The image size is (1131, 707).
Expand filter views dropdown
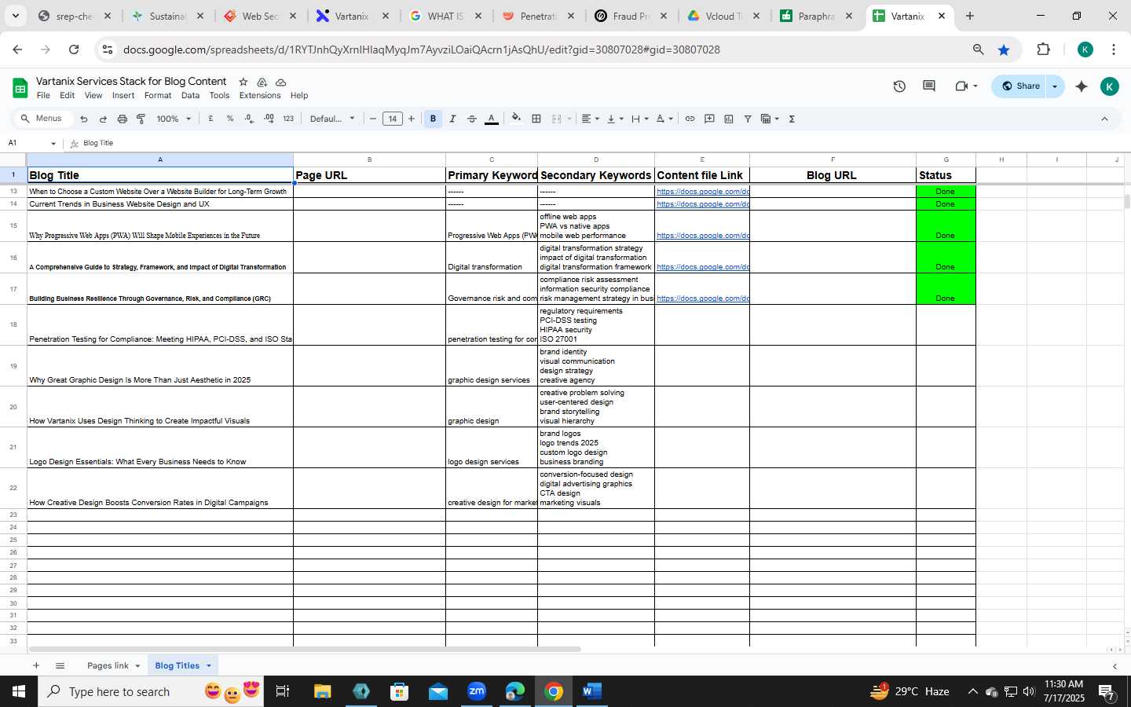click(x=777, y=119)
